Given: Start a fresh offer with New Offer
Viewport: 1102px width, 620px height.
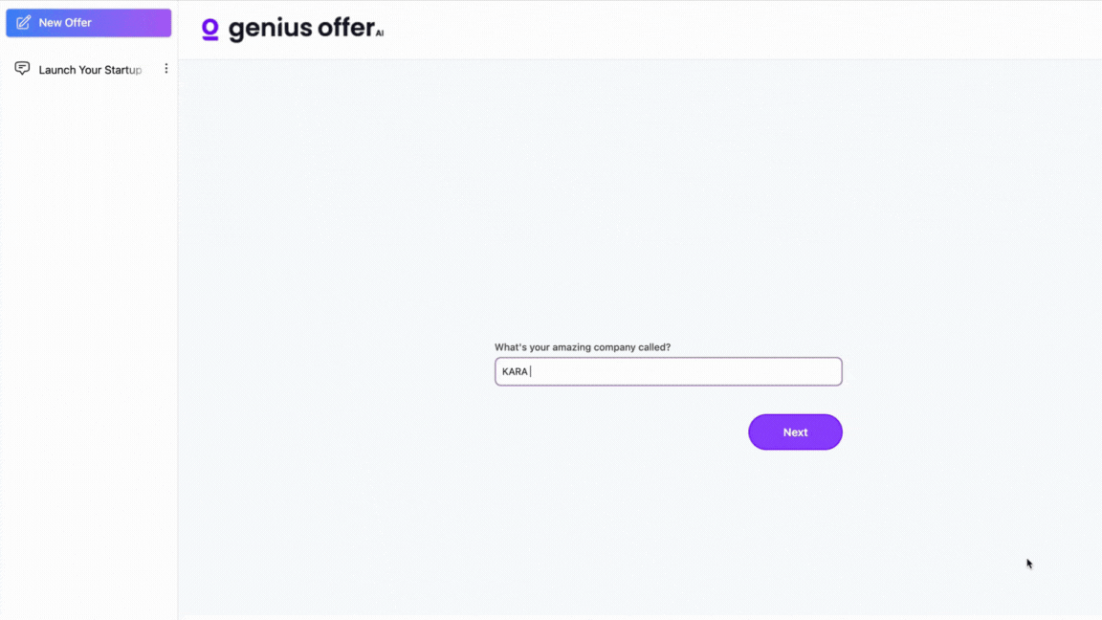Looking at the screenshot, I should (88, 22).
